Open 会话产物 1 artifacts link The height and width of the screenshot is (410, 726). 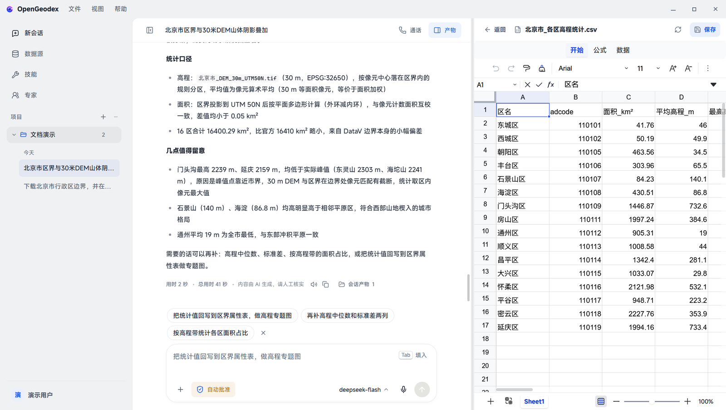[x=357, y=284]
